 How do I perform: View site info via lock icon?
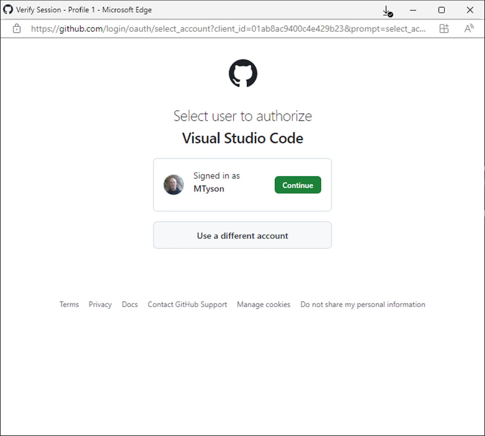[17, 29]
